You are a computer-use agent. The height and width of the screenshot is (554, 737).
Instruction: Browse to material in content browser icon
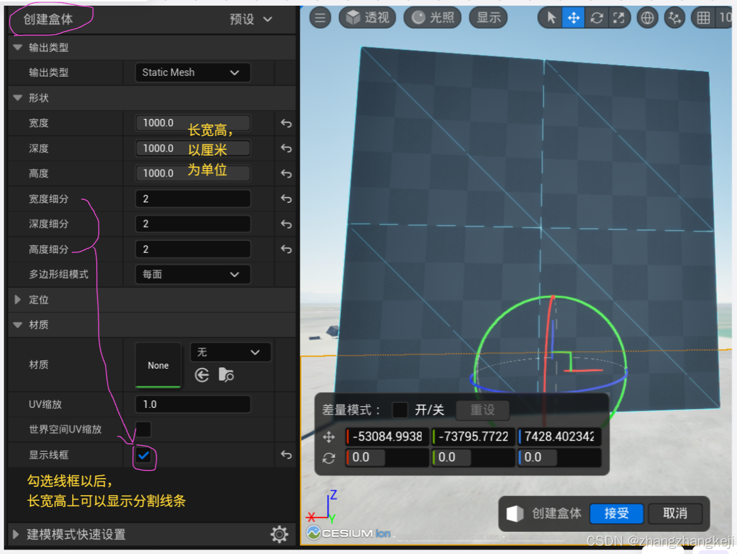click(x=226, y=375)
